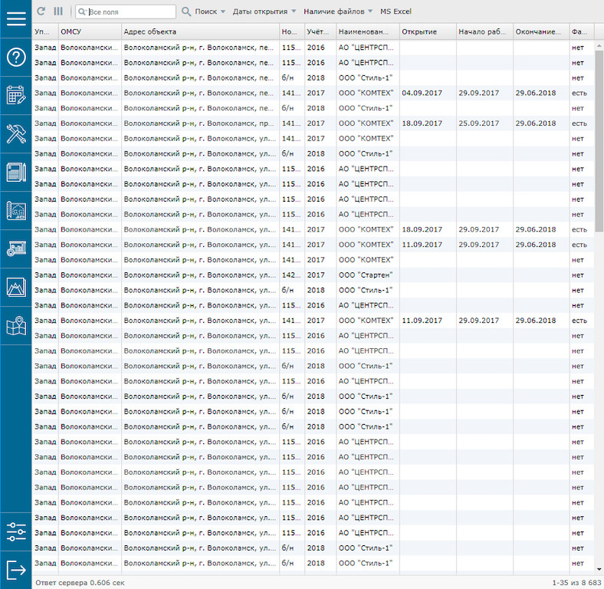Open the settings sliders icon
The image size is (604, 589).
(16, 531)
